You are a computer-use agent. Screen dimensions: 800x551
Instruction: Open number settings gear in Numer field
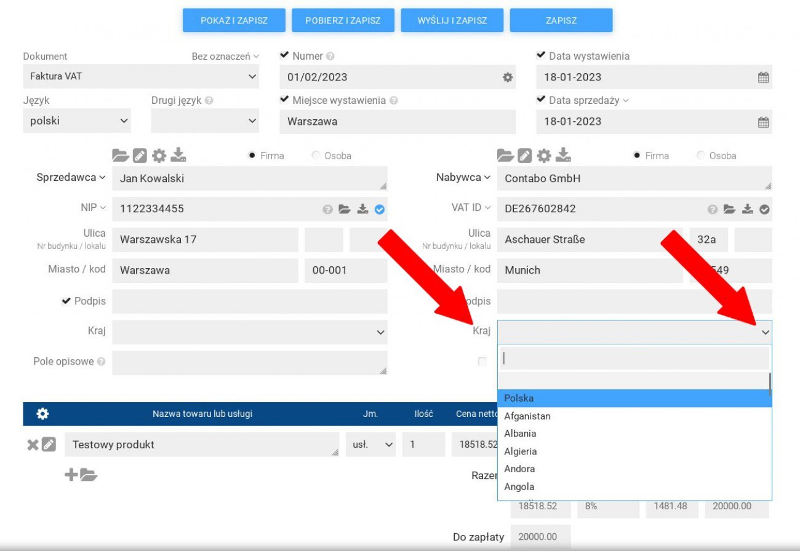(508, 77)
